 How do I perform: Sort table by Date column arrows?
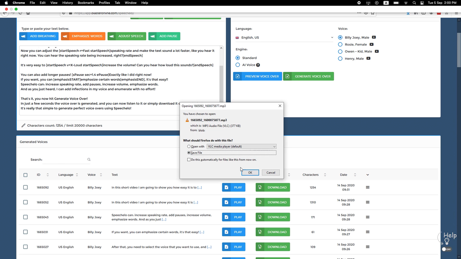pos(355,175)
